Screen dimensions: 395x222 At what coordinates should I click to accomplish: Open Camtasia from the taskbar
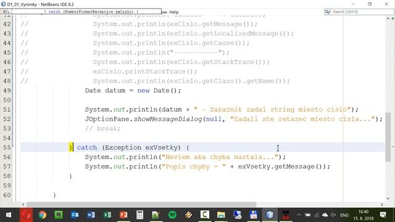point(205,215)
